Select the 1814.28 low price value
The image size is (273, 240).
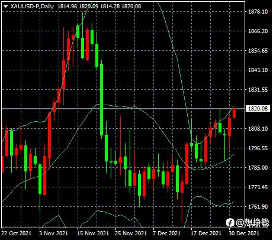pyautogui.click(x=110, y=7)
